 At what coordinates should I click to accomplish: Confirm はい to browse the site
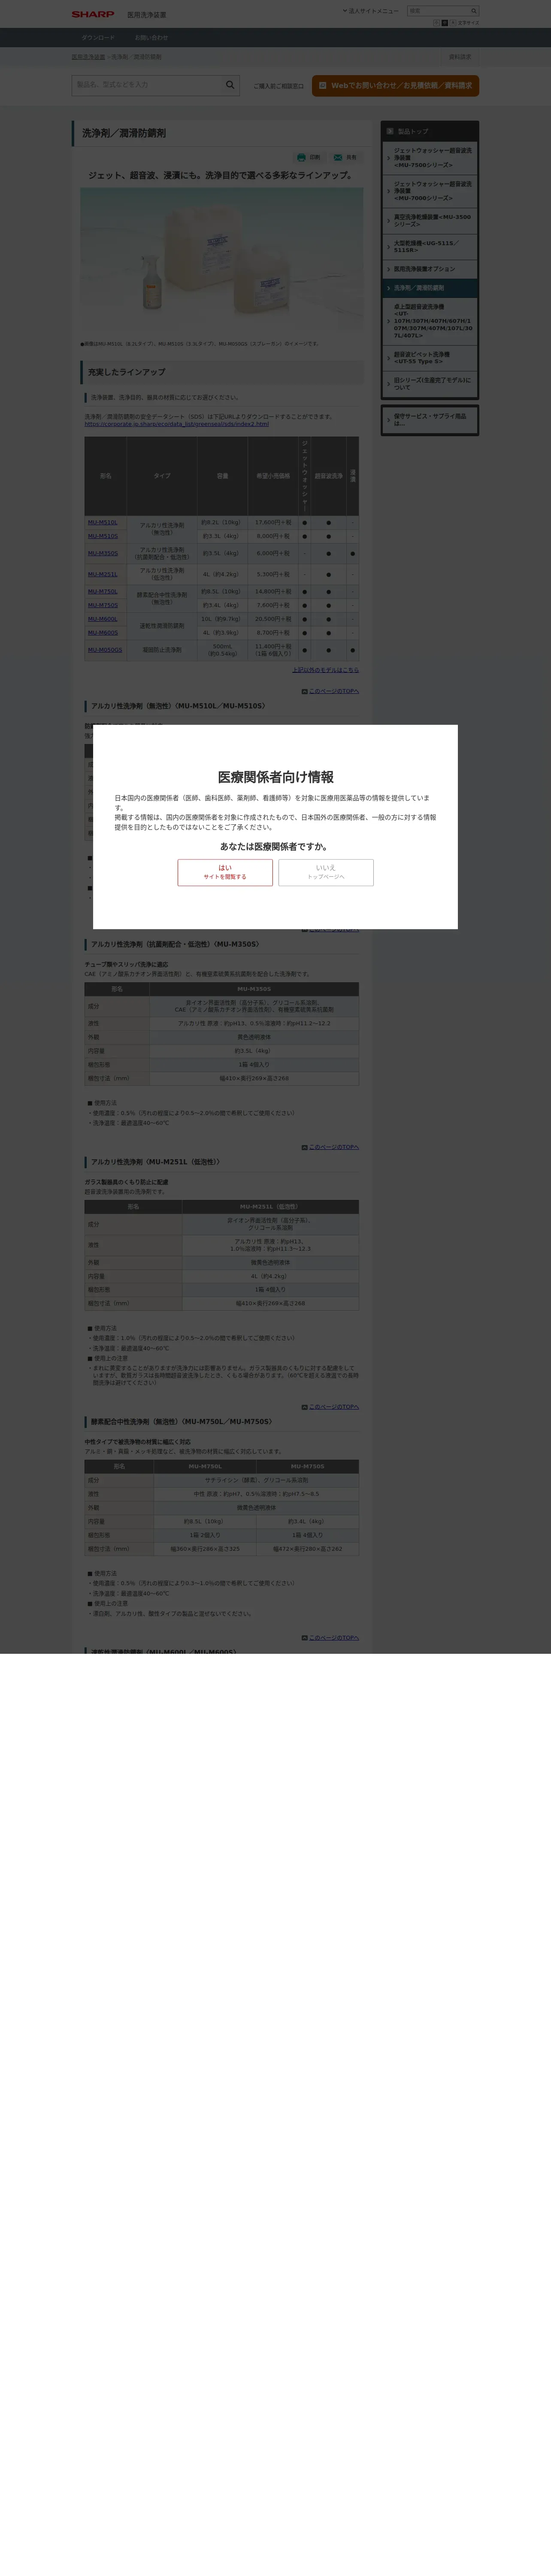click(225, 872)
